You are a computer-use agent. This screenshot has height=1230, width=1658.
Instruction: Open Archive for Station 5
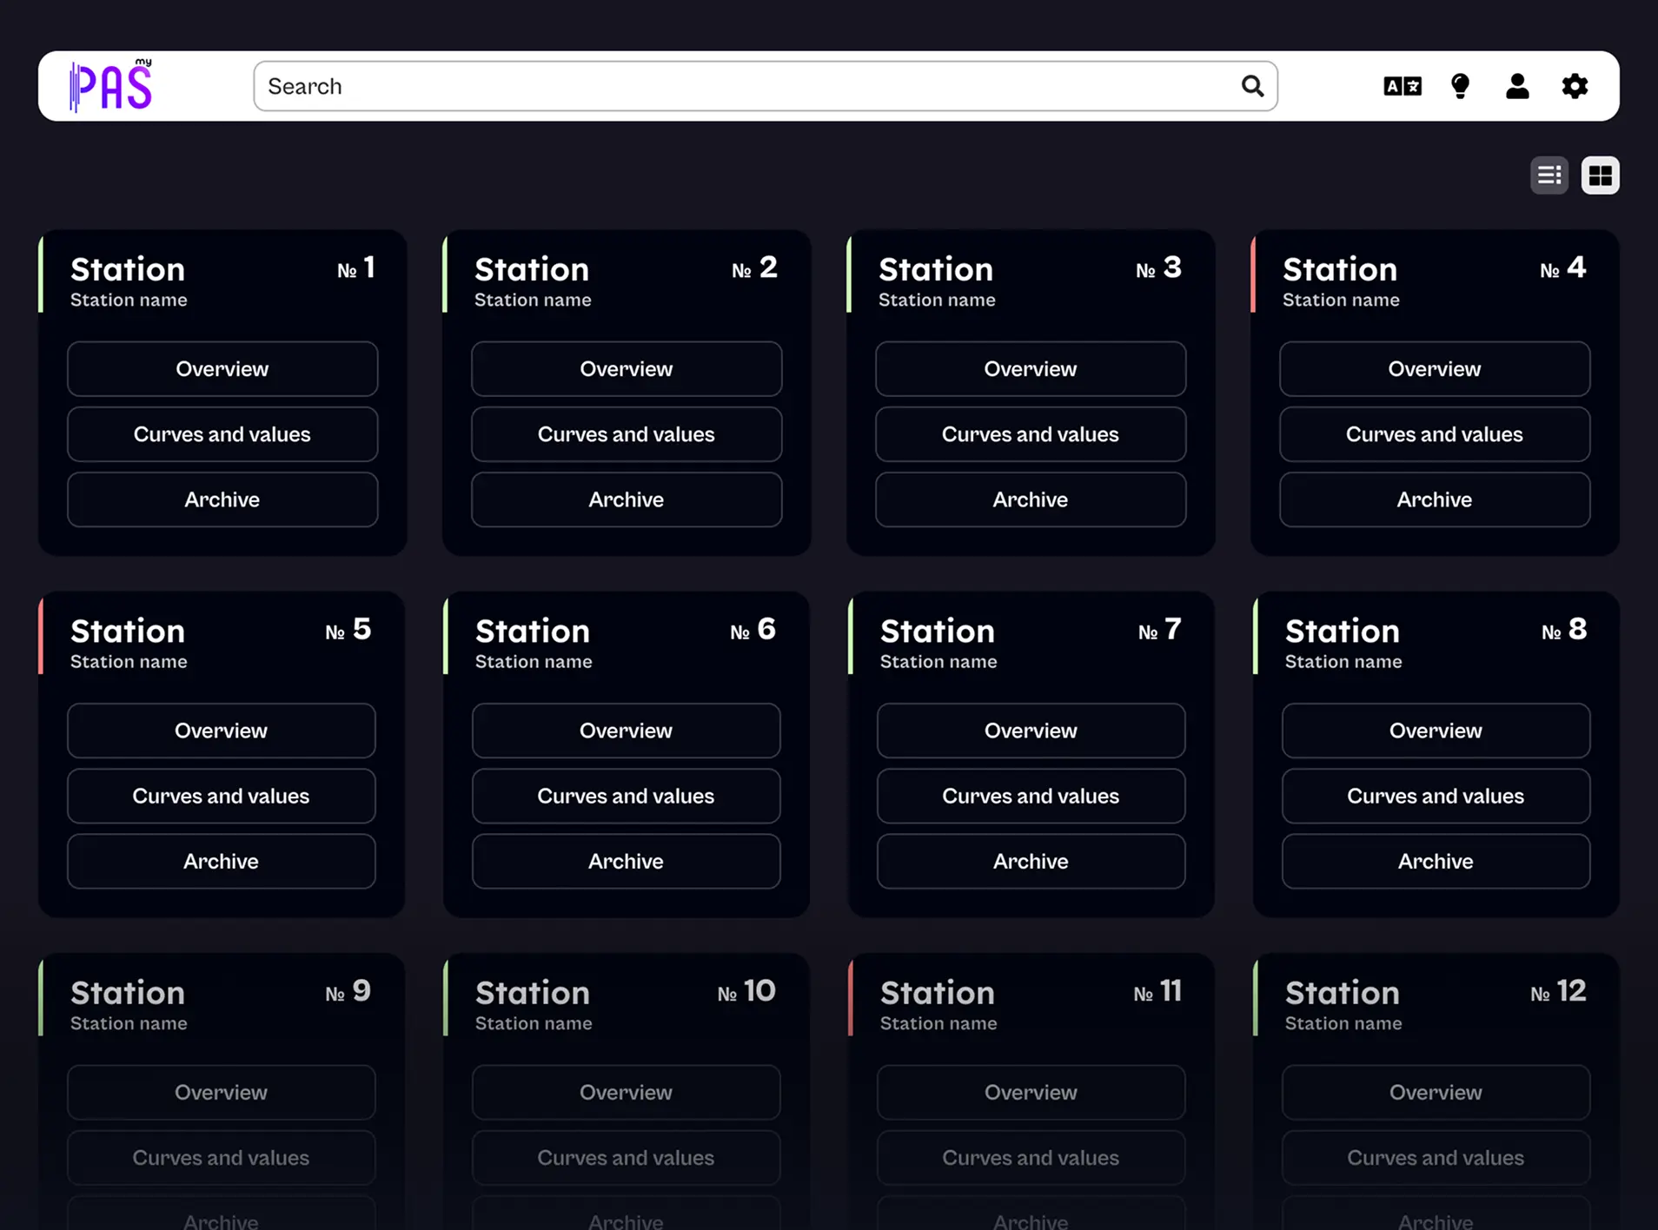pos(222,861)
